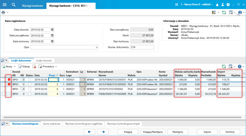
Task: Open the Sumy walutowe tab
Action: [x=52, y=124]
